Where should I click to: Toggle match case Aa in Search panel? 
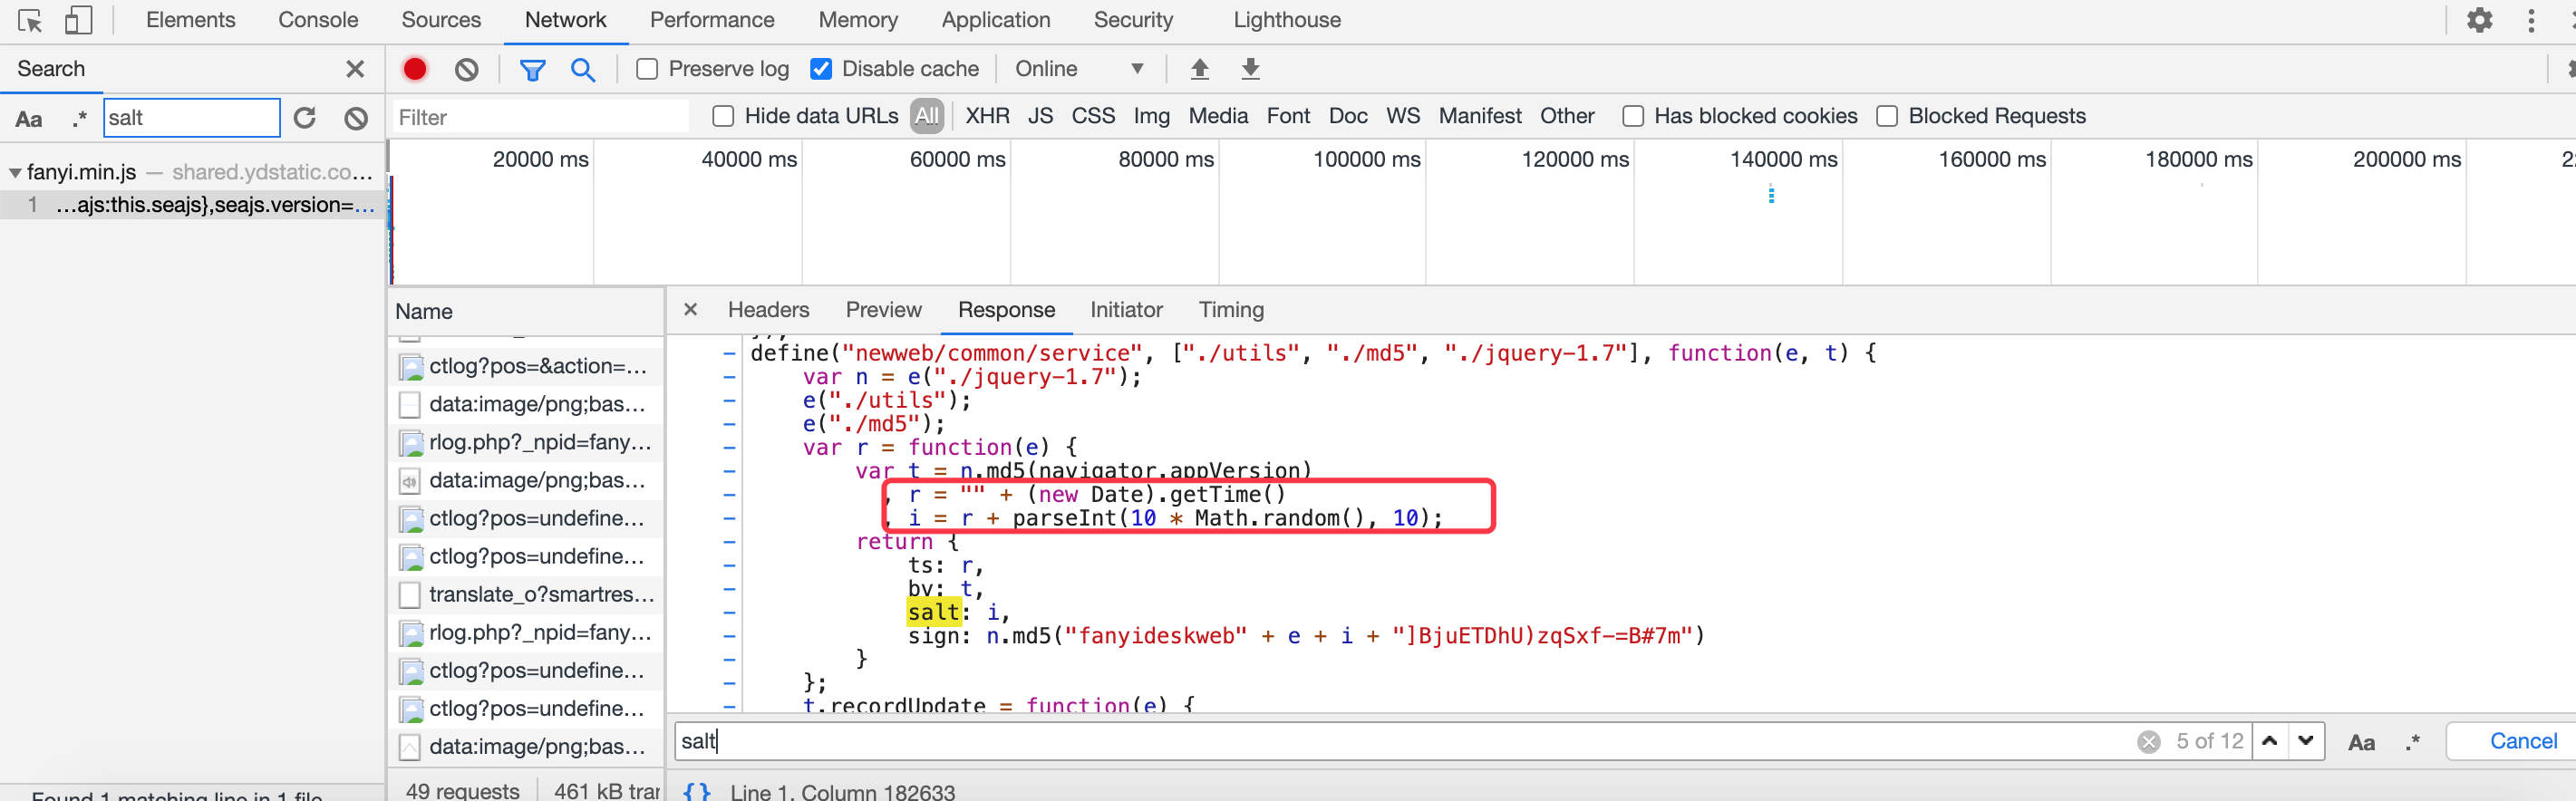point(29,119)
